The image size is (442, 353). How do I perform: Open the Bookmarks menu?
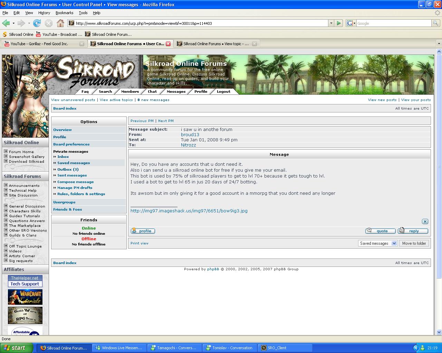(64, 13)
